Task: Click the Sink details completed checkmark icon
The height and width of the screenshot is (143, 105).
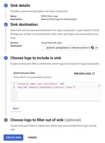Action: click(x=6, y=6)
